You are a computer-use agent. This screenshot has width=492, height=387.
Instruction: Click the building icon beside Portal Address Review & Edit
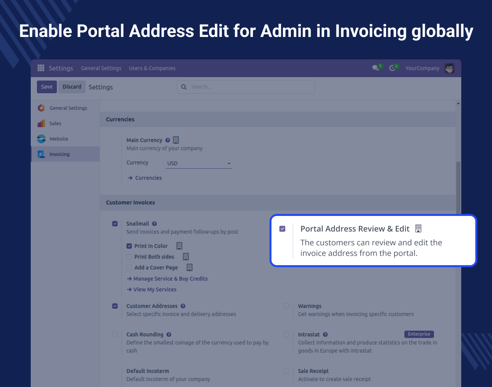418,228
